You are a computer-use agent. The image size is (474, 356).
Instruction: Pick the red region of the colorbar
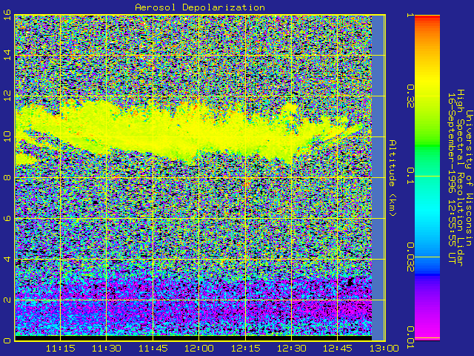tap(427, 19)
